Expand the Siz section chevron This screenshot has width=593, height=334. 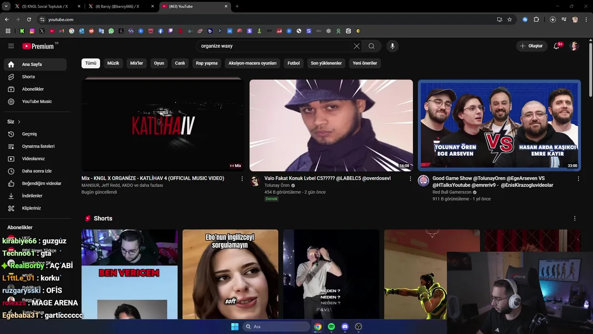tap(19, 122)
